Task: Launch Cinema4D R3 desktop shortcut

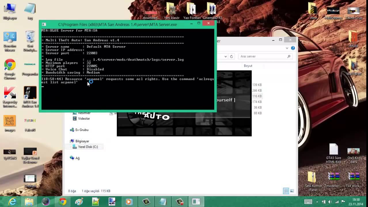Action: (212, 13)
